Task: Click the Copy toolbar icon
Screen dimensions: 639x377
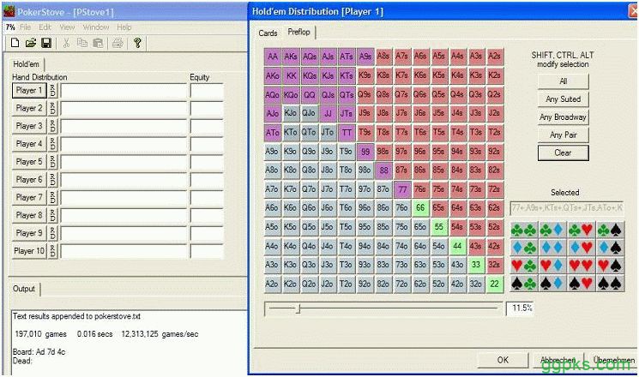Action: (82, 43)
